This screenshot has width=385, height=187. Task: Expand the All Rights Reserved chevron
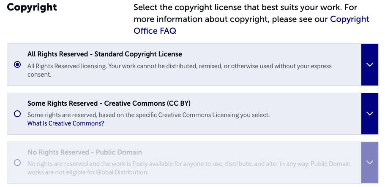370,65
